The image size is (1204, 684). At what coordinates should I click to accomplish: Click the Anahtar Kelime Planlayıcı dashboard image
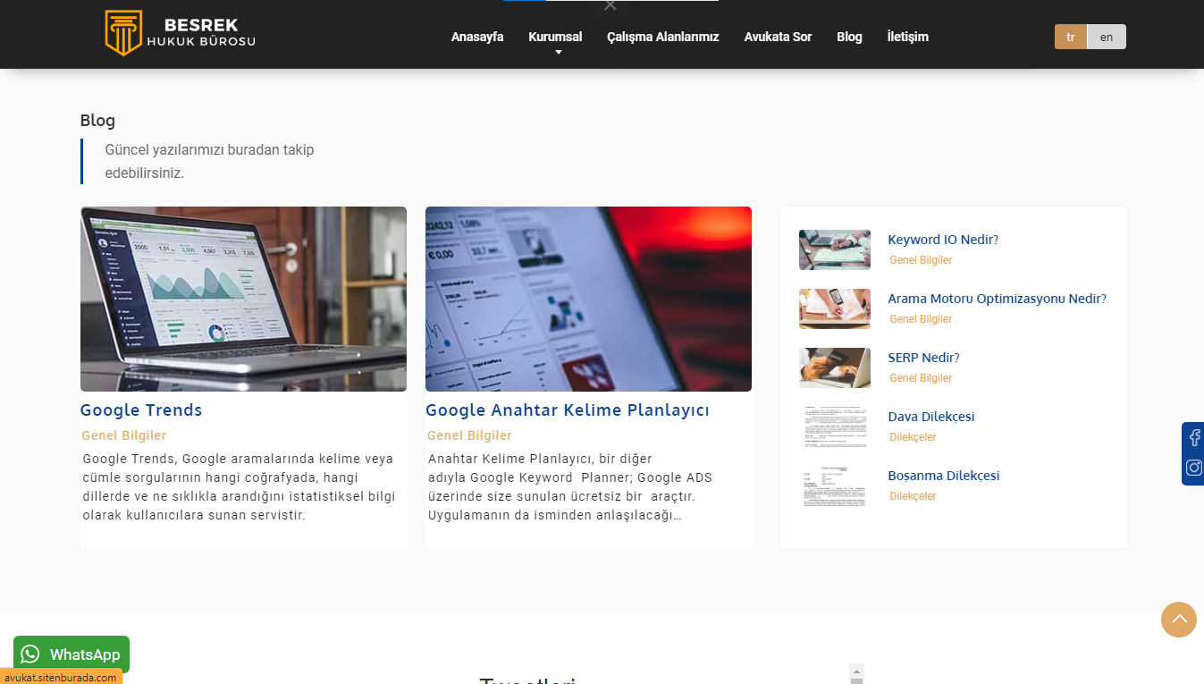click(x=588, y=299)
